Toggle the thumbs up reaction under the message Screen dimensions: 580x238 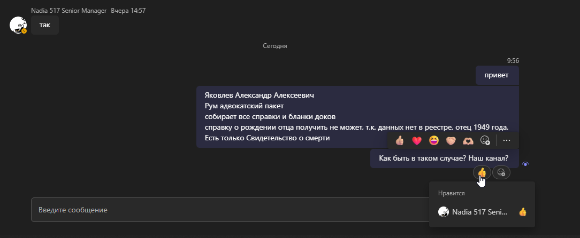482,172
